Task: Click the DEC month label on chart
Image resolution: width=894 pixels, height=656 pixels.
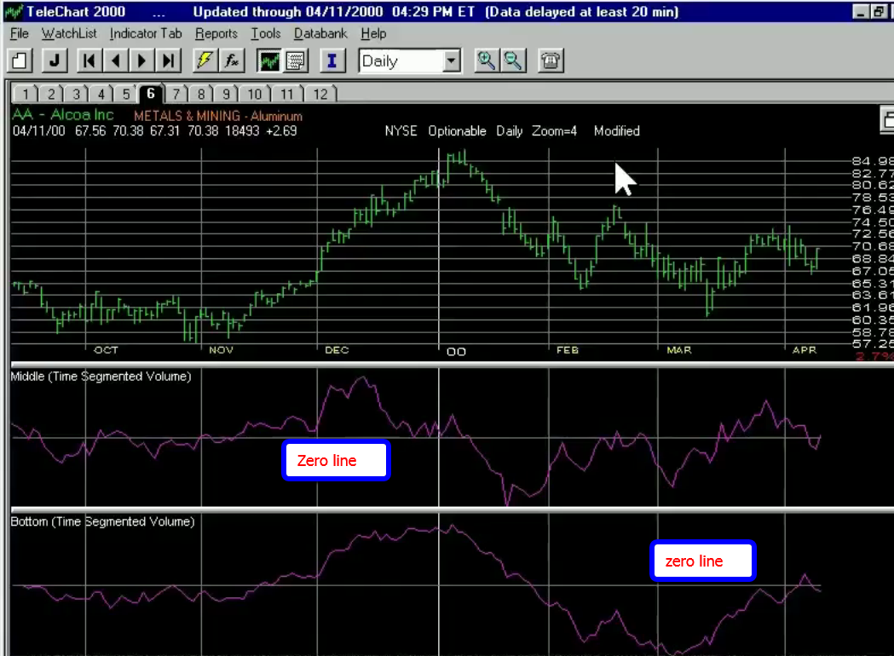Action: tap(337, 350)
